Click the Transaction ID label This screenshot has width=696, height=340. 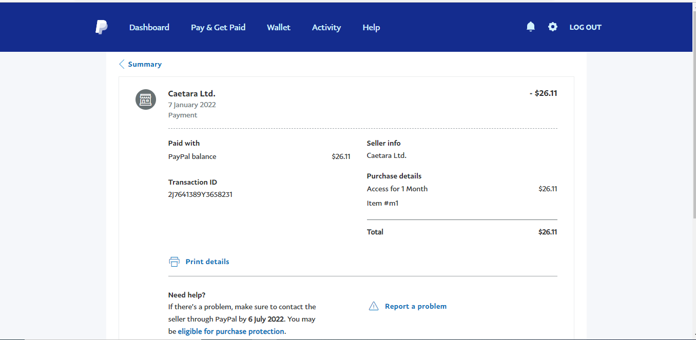point(192,182)
